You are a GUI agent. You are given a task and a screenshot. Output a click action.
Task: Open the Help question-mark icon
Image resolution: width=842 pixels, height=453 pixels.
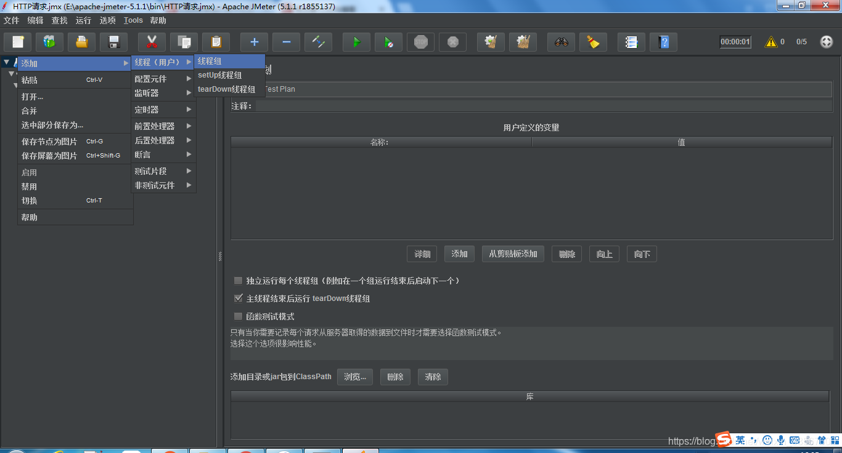tap(663, 42)
